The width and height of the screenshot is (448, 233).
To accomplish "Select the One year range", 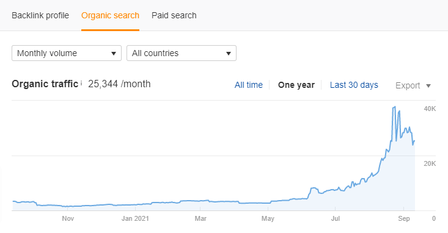I will click(x=296, y=85).
